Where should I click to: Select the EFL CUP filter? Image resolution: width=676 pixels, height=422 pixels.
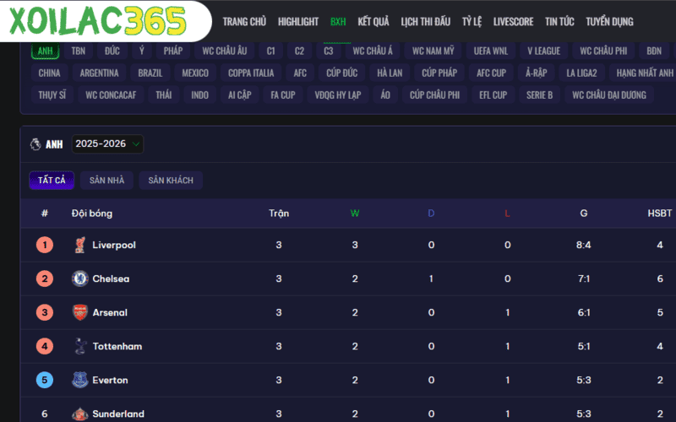[493, 95]
